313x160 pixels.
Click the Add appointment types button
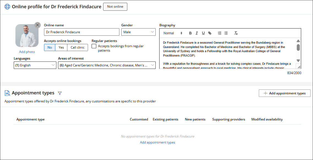[284, 93]
